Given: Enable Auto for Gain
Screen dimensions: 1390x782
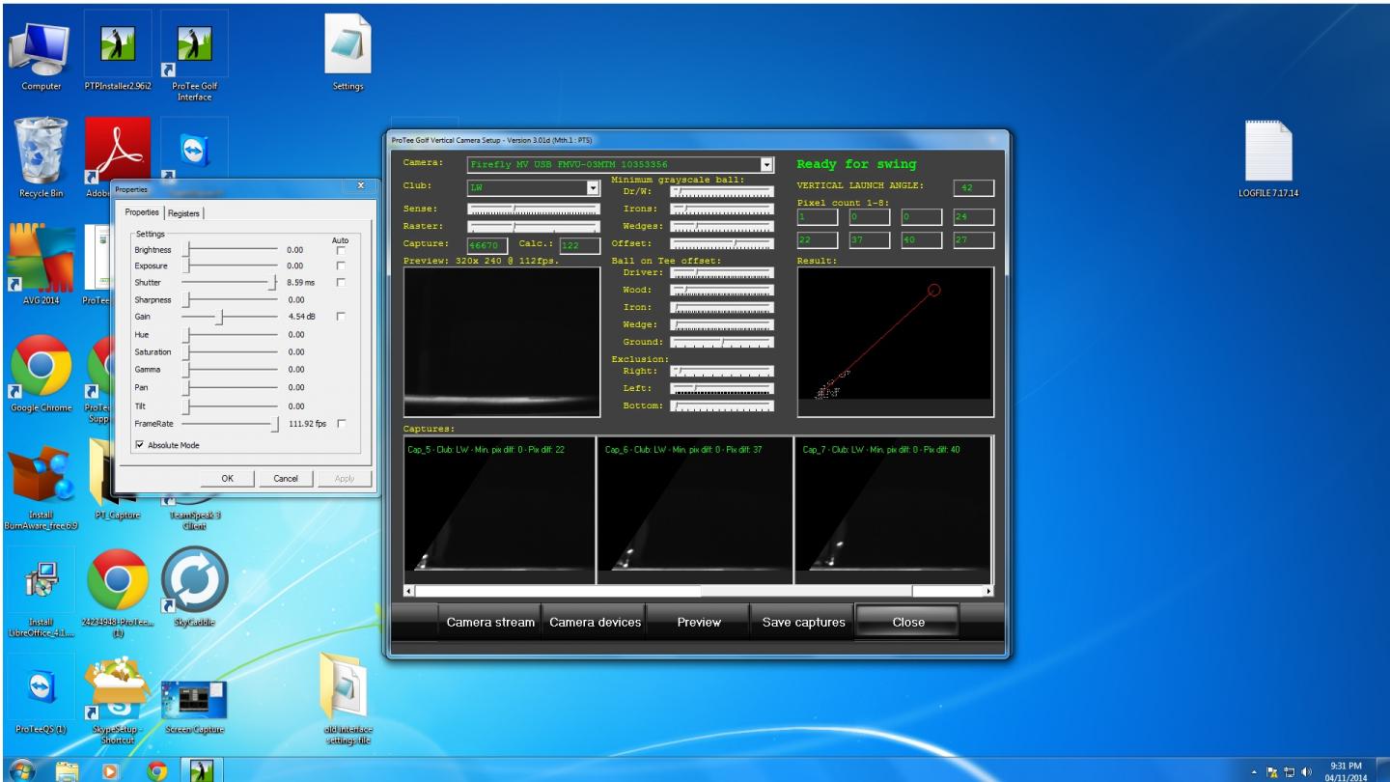Looking at the screenshot, I should click(340, 317).
